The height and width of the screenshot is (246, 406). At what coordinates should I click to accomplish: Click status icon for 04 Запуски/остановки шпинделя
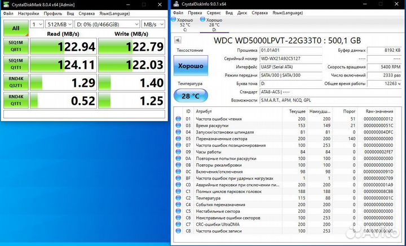[178, 132]
